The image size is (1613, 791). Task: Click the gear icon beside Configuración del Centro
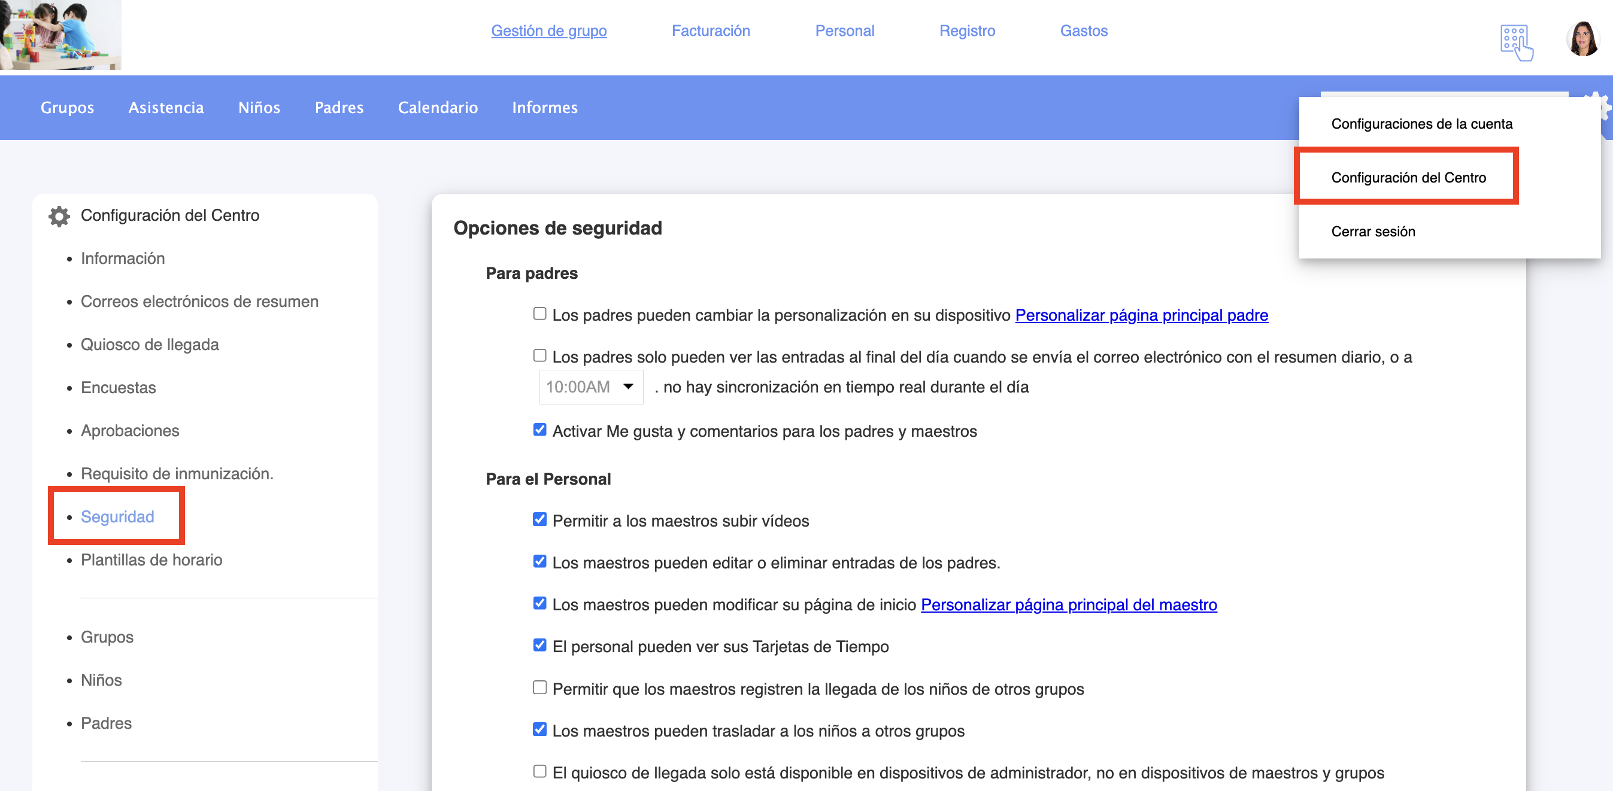(59, 216)
